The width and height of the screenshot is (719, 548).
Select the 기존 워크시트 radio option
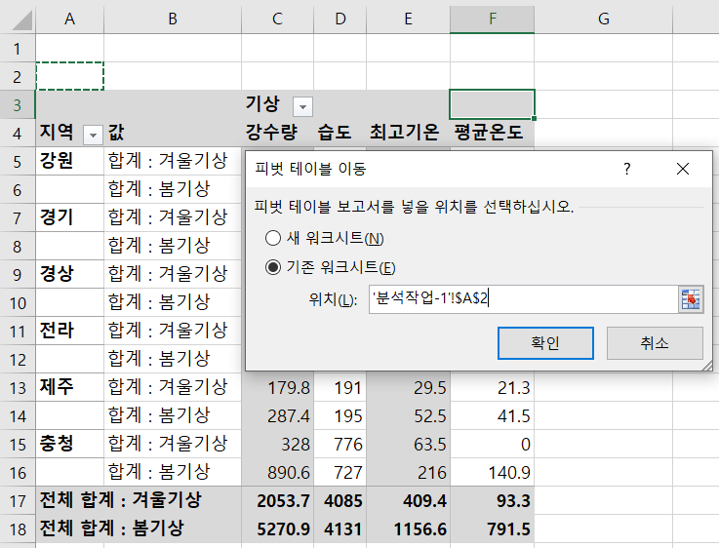coord(274,267)
